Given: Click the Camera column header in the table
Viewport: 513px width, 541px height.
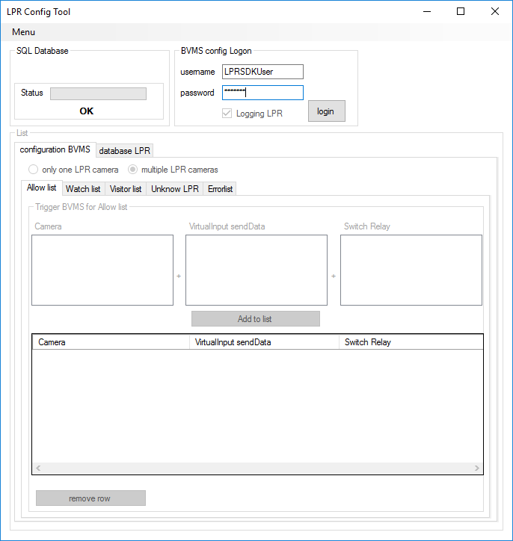Looking at the screenshot, I should pyautogui.click(x=111, y=342).
